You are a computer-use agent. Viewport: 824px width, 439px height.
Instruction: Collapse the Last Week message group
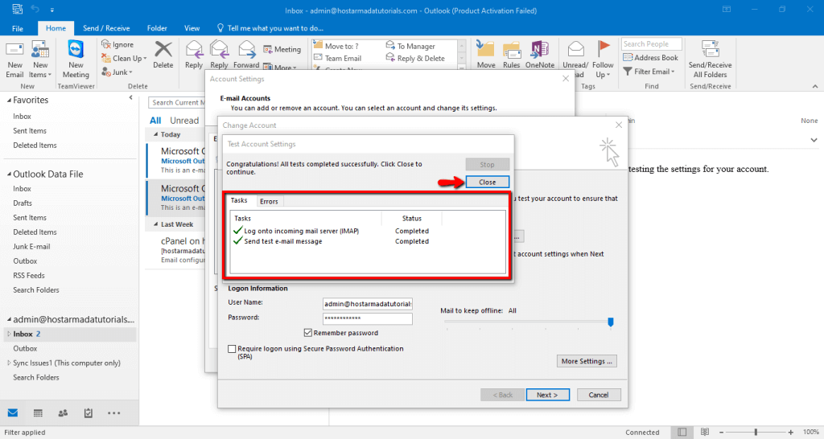[x=155, y=224]
